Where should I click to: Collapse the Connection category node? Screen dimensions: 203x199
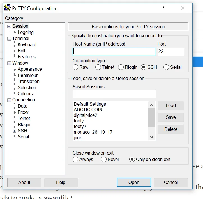(9, 100)
